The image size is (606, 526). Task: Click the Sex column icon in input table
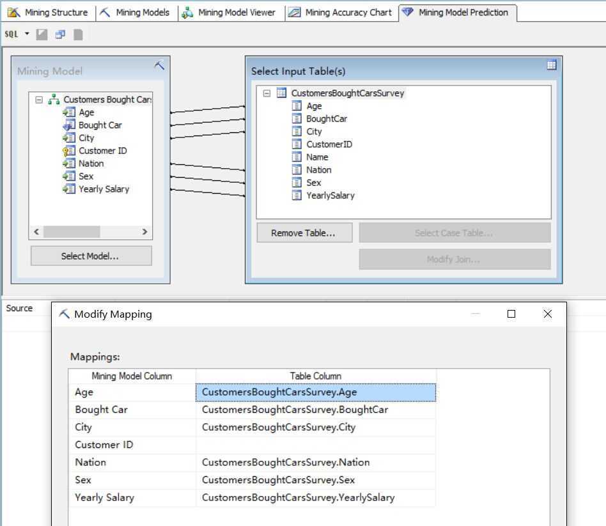pyautogui.click(x=297, y=182)
